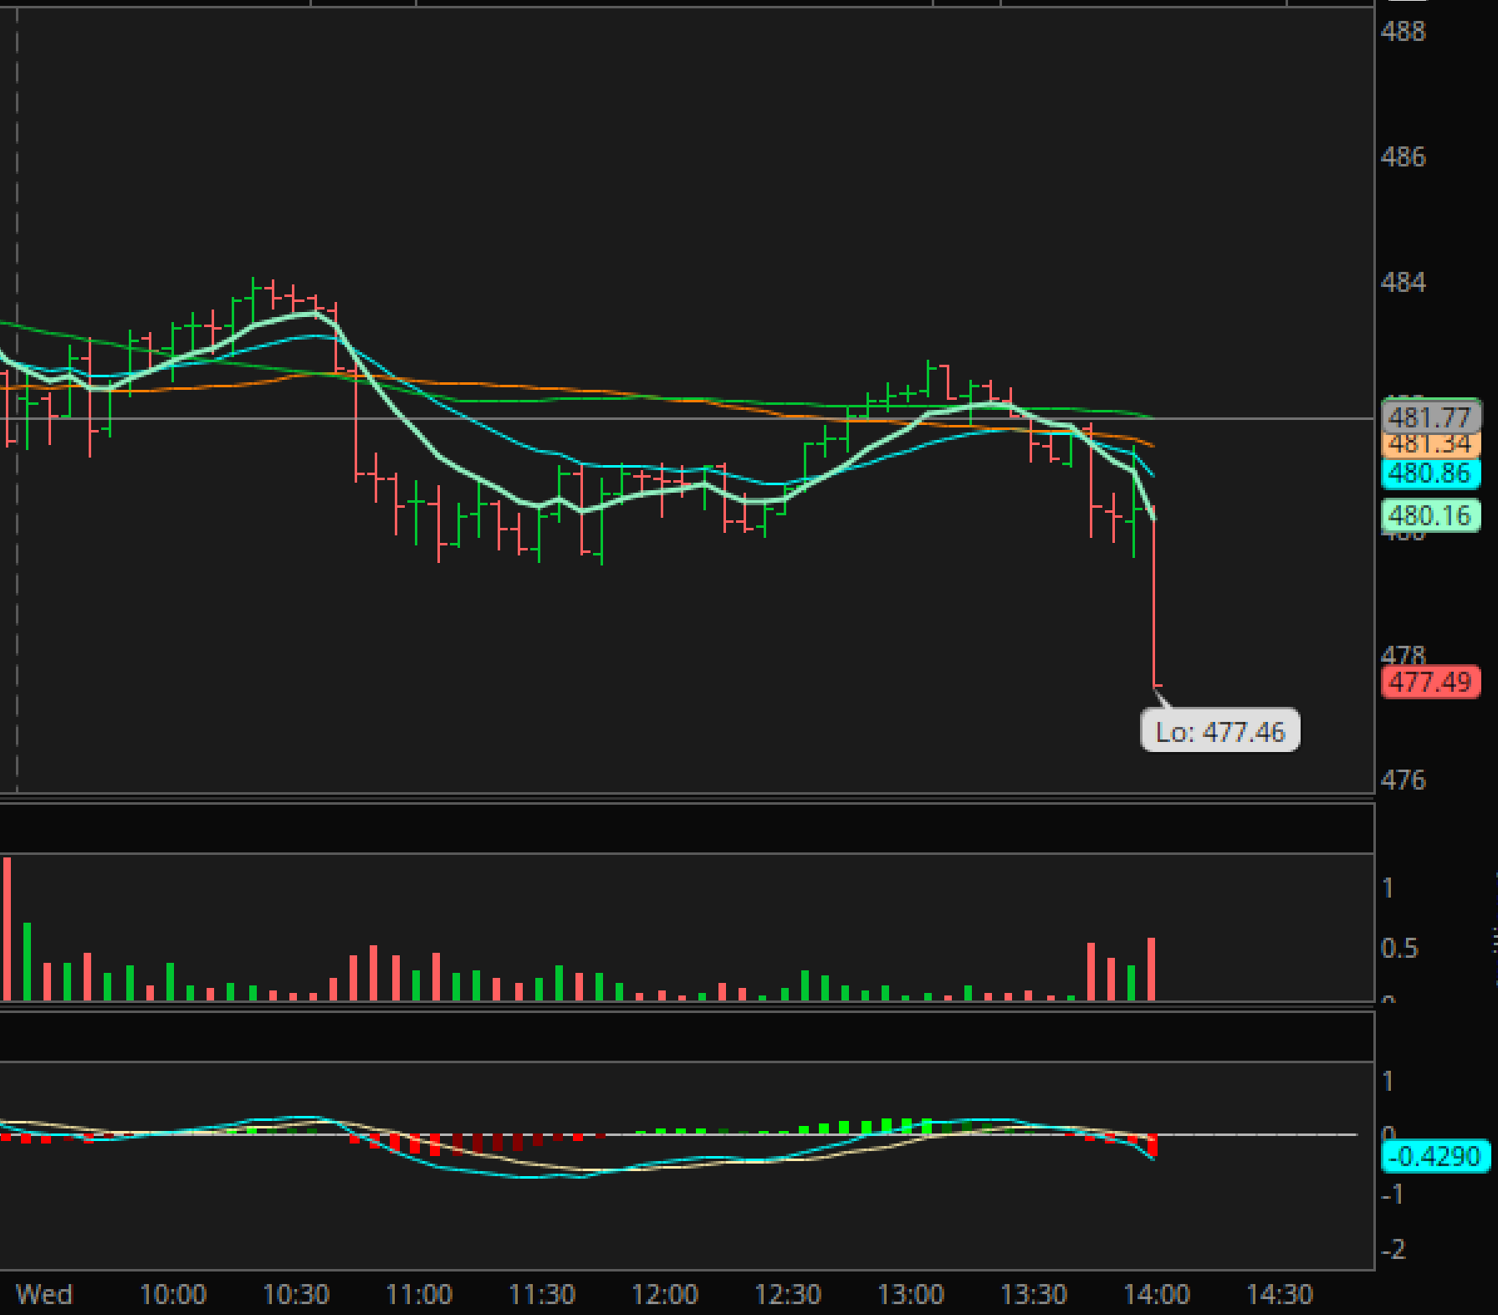Click the Lo: 477.46 callout
This screenshot has height=1315, width=1498.
tap(1220, 732)
